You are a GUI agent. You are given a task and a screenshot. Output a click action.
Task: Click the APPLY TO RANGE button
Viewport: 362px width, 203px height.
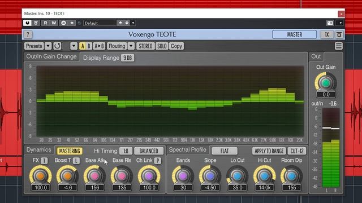[x=269, y=151]
